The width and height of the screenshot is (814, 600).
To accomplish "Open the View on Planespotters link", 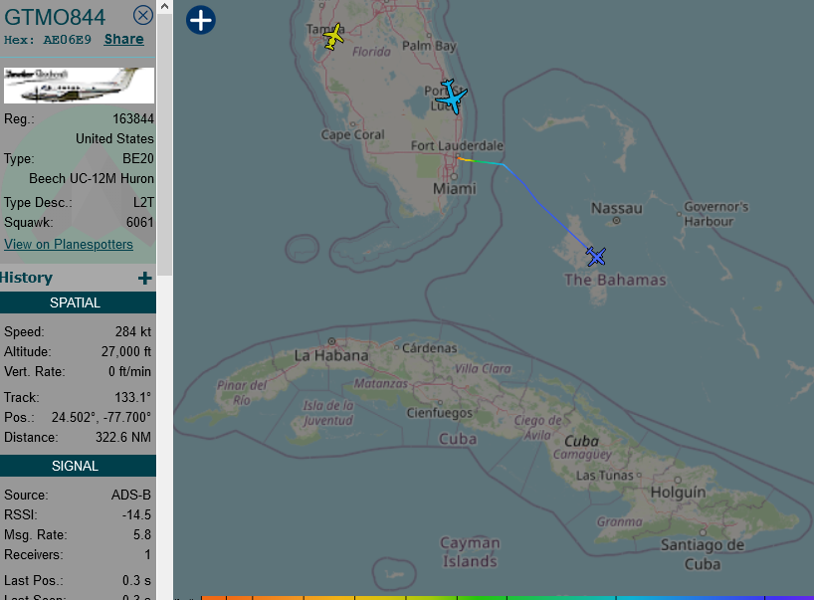I will click(x=69, y=245).
